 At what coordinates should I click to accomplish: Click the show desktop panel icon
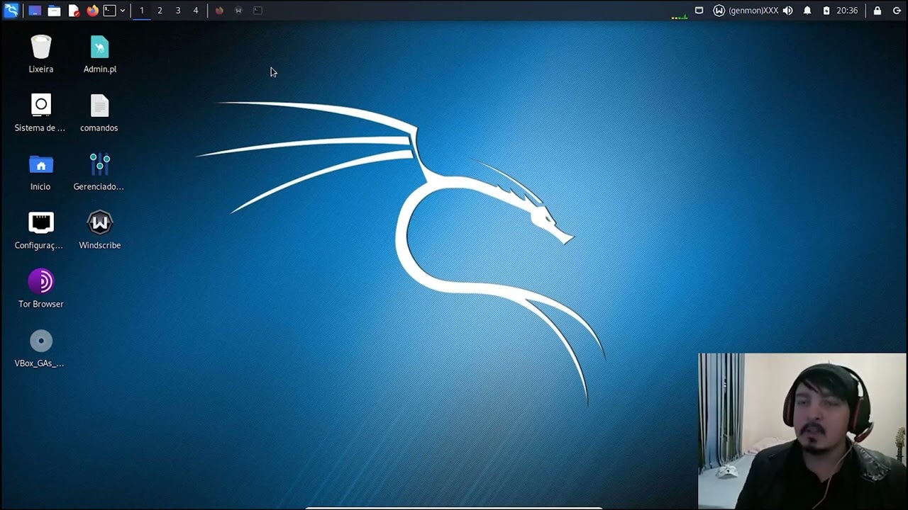pyautogui.click(x=35, y=11)
